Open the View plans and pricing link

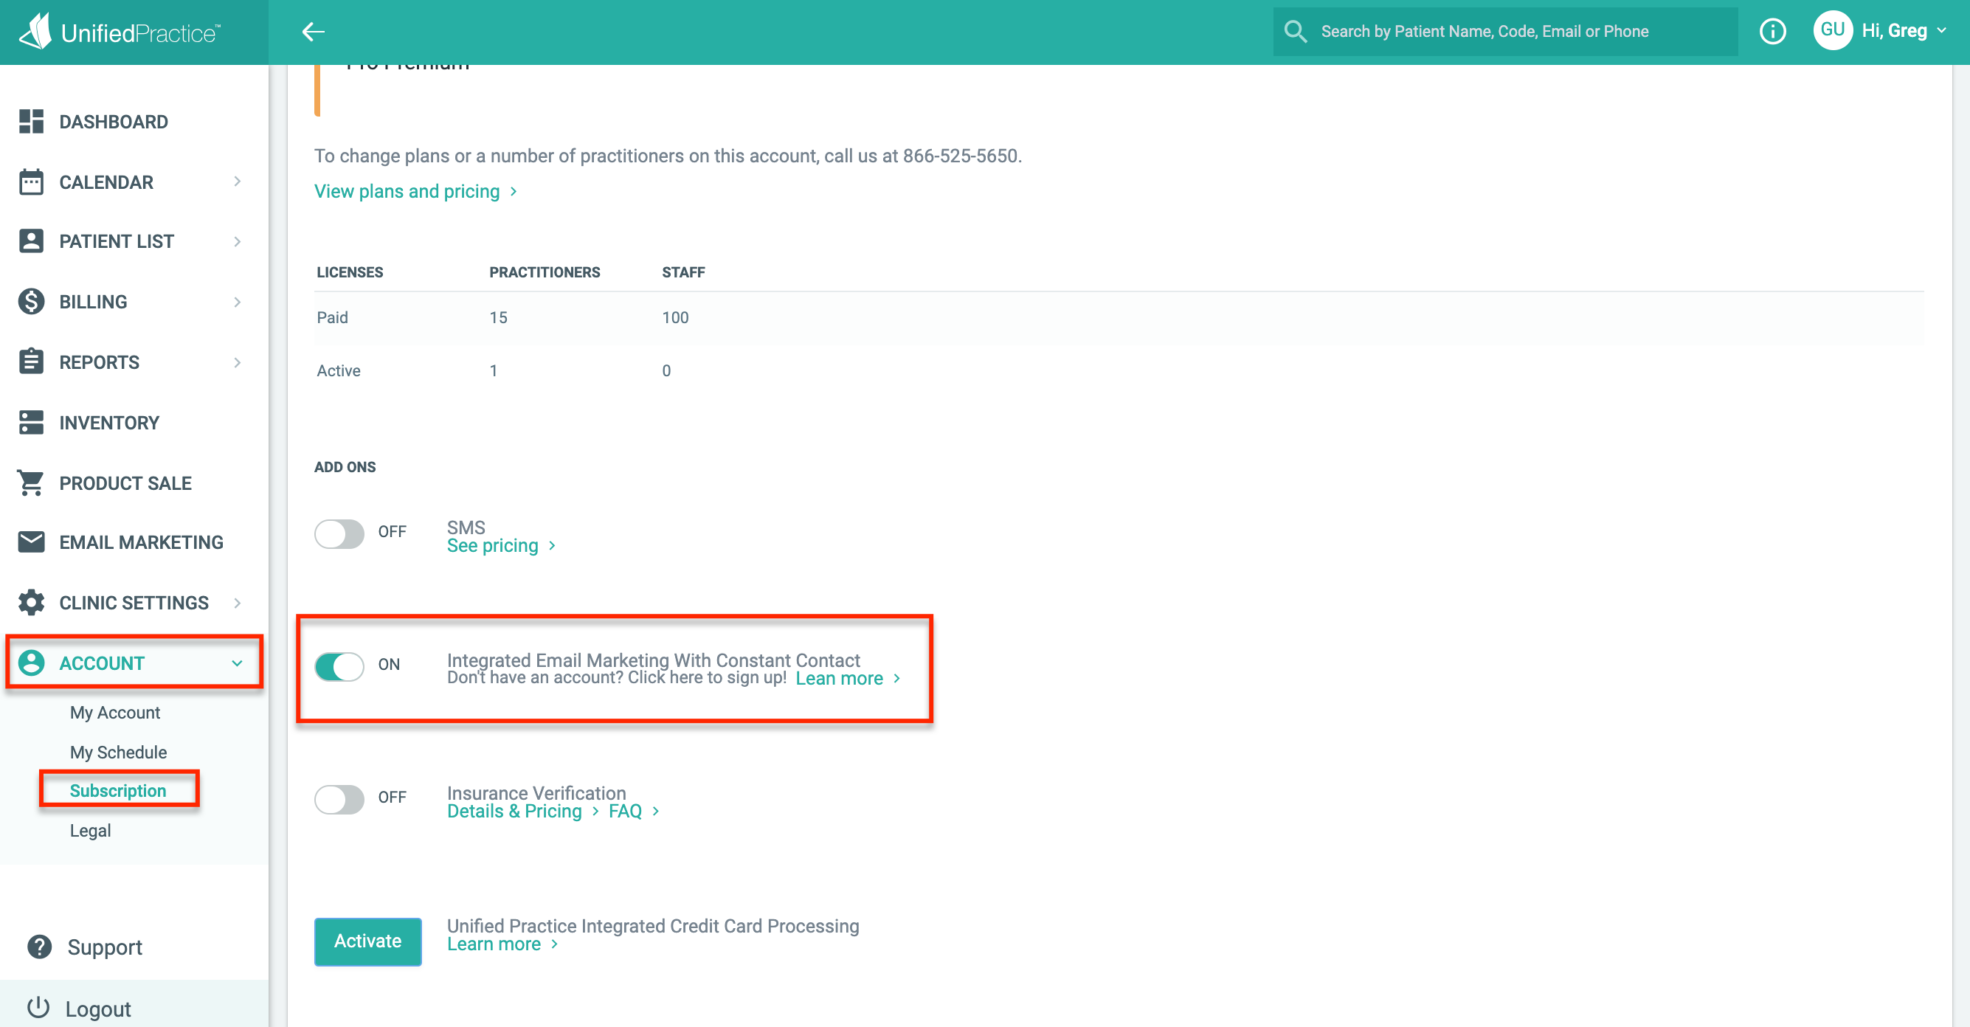pyautogui.click(x=407, y=191)
